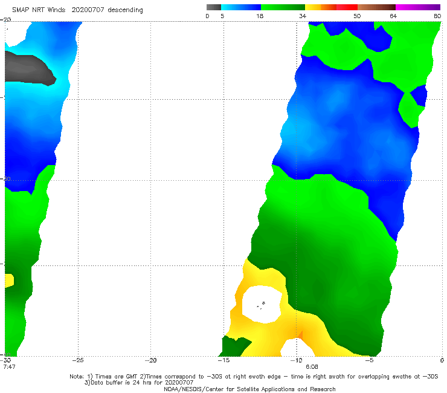Image resolution: width=447 pixels, height=393 pixels.
Task: Click the small orange spot near -10 longitude
Action: (300, 334)
